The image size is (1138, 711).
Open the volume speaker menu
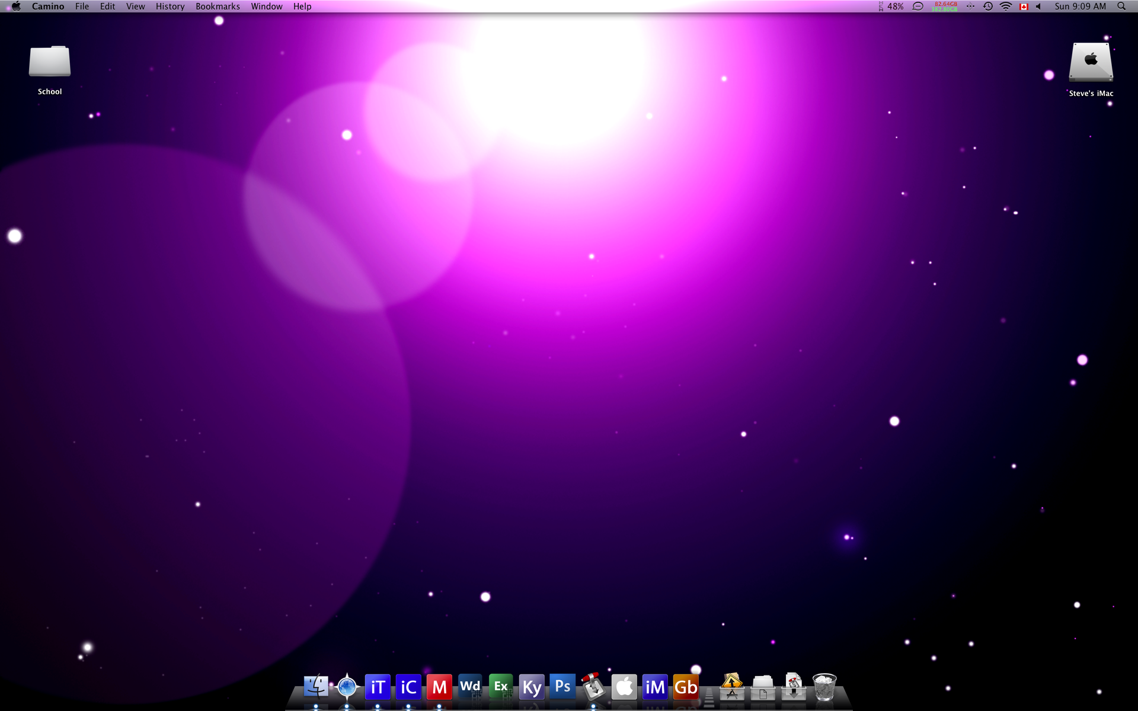(1038, 7)
